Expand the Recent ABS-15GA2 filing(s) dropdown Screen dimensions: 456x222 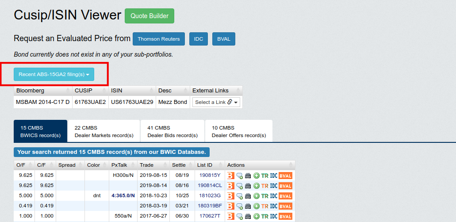click(x=54, y=74)
